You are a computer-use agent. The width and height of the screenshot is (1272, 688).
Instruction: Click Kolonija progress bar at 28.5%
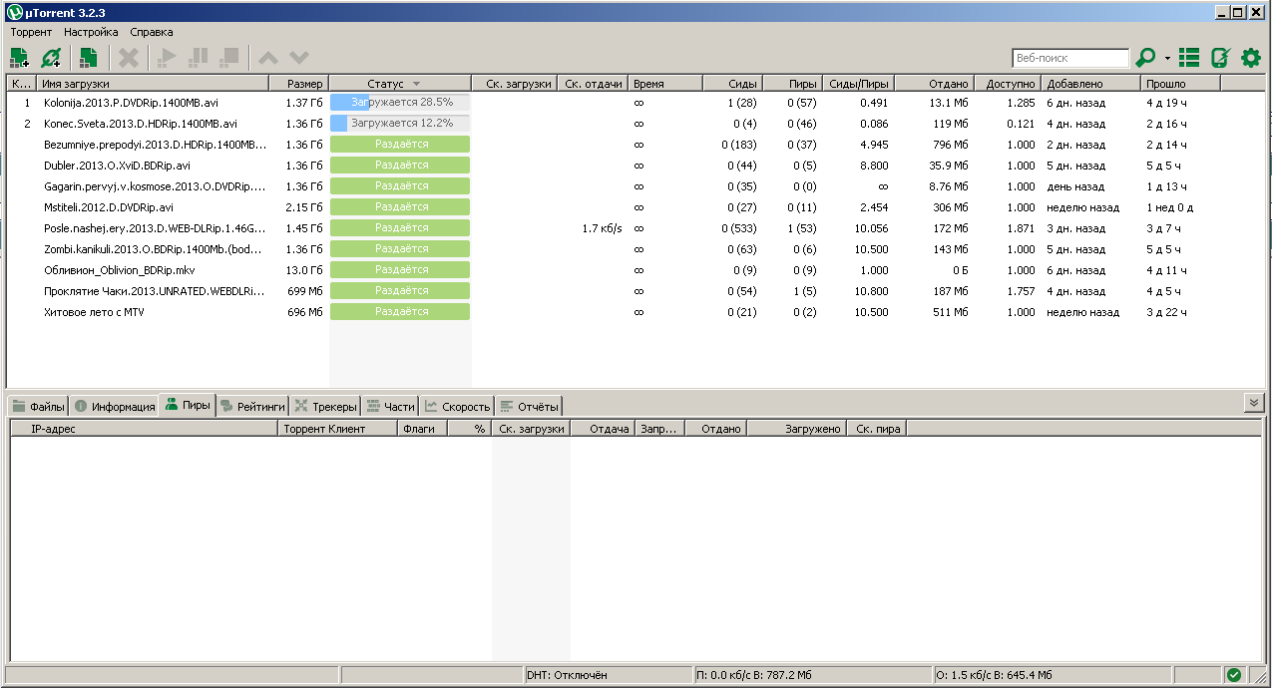pyautogui.click(x=399, y=102)
